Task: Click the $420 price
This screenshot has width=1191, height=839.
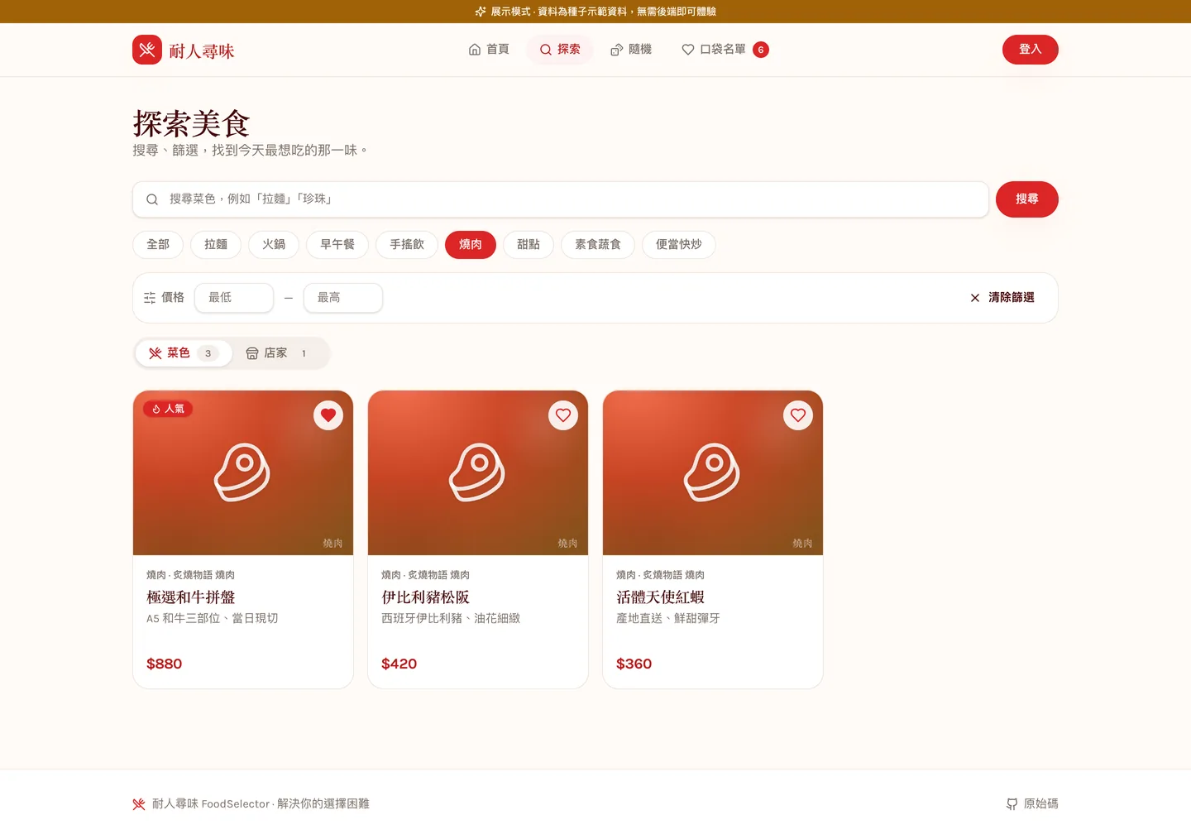Action: pos(399,664)
